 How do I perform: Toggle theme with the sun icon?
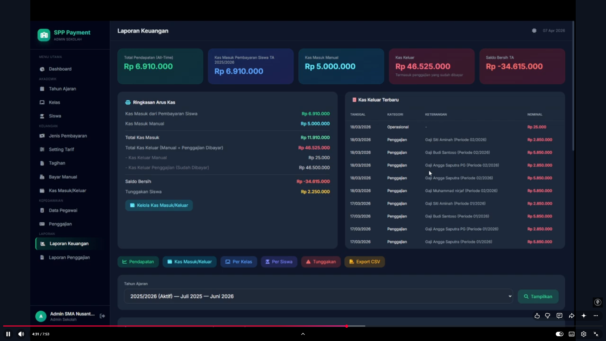pyautogui.click(x=534, y=31)
